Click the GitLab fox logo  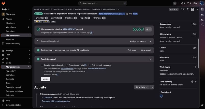coord(3,3)
